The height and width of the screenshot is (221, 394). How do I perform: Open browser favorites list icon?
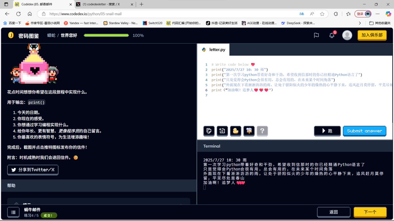[348, 14]
